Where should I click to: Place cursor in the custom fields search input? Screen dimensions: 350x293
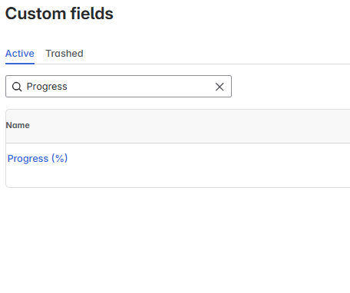tap(118, 87)
